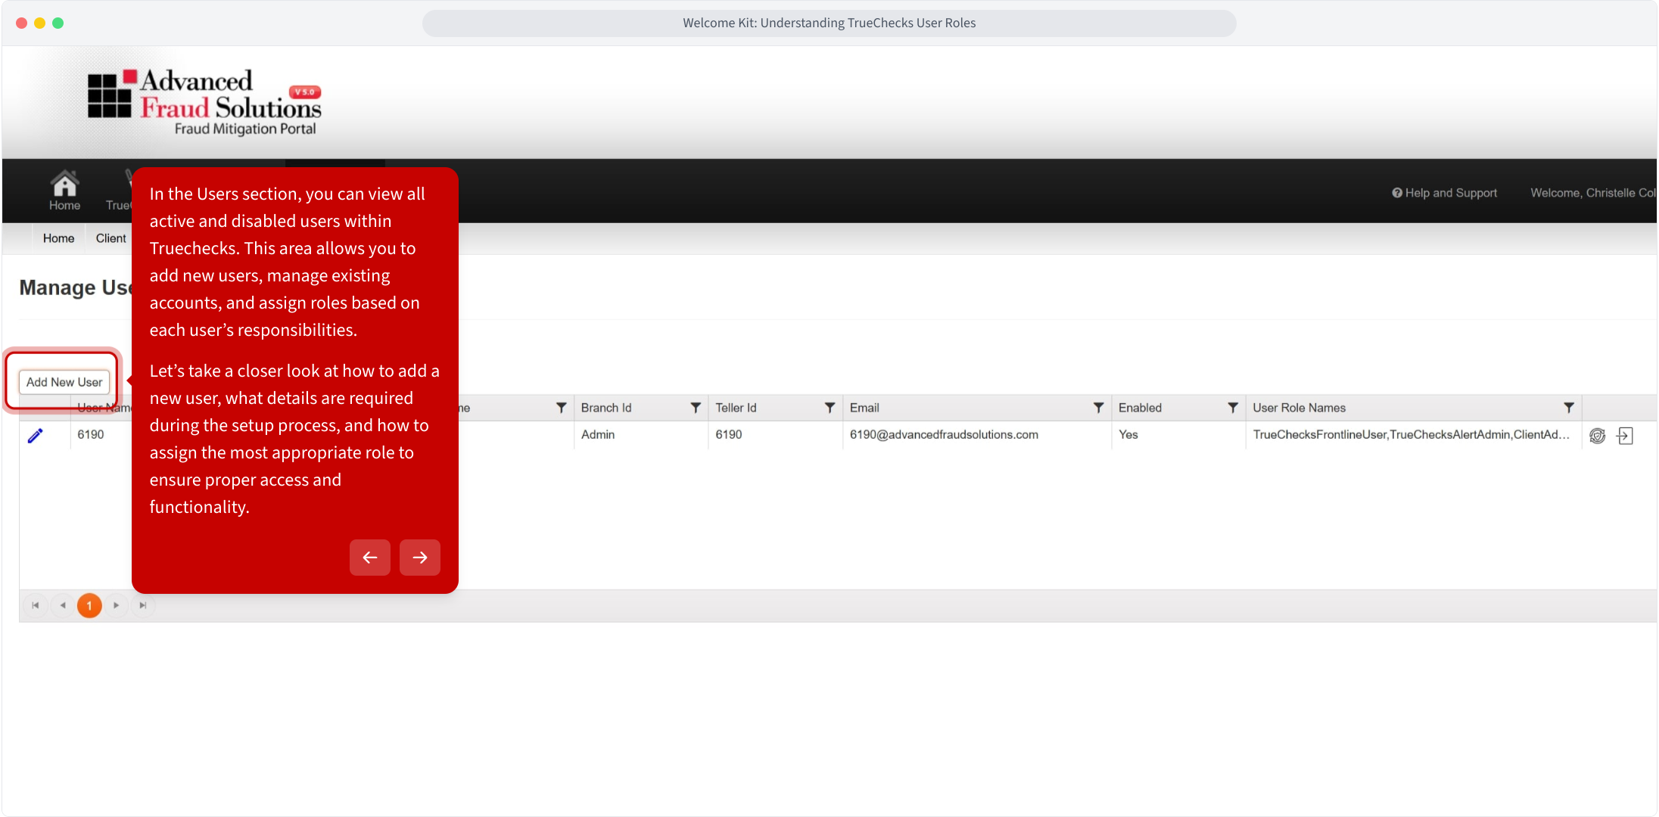Click the 6190@advancedfraudsolutions.com email cell
The width and height of the screenshot is (1659, 817).
click(x=976, y=435)
